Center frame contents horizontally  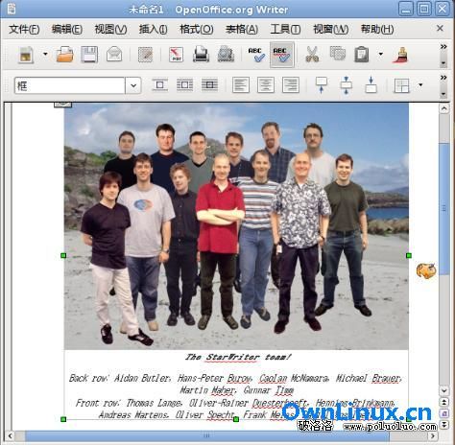tap(266, 85)
